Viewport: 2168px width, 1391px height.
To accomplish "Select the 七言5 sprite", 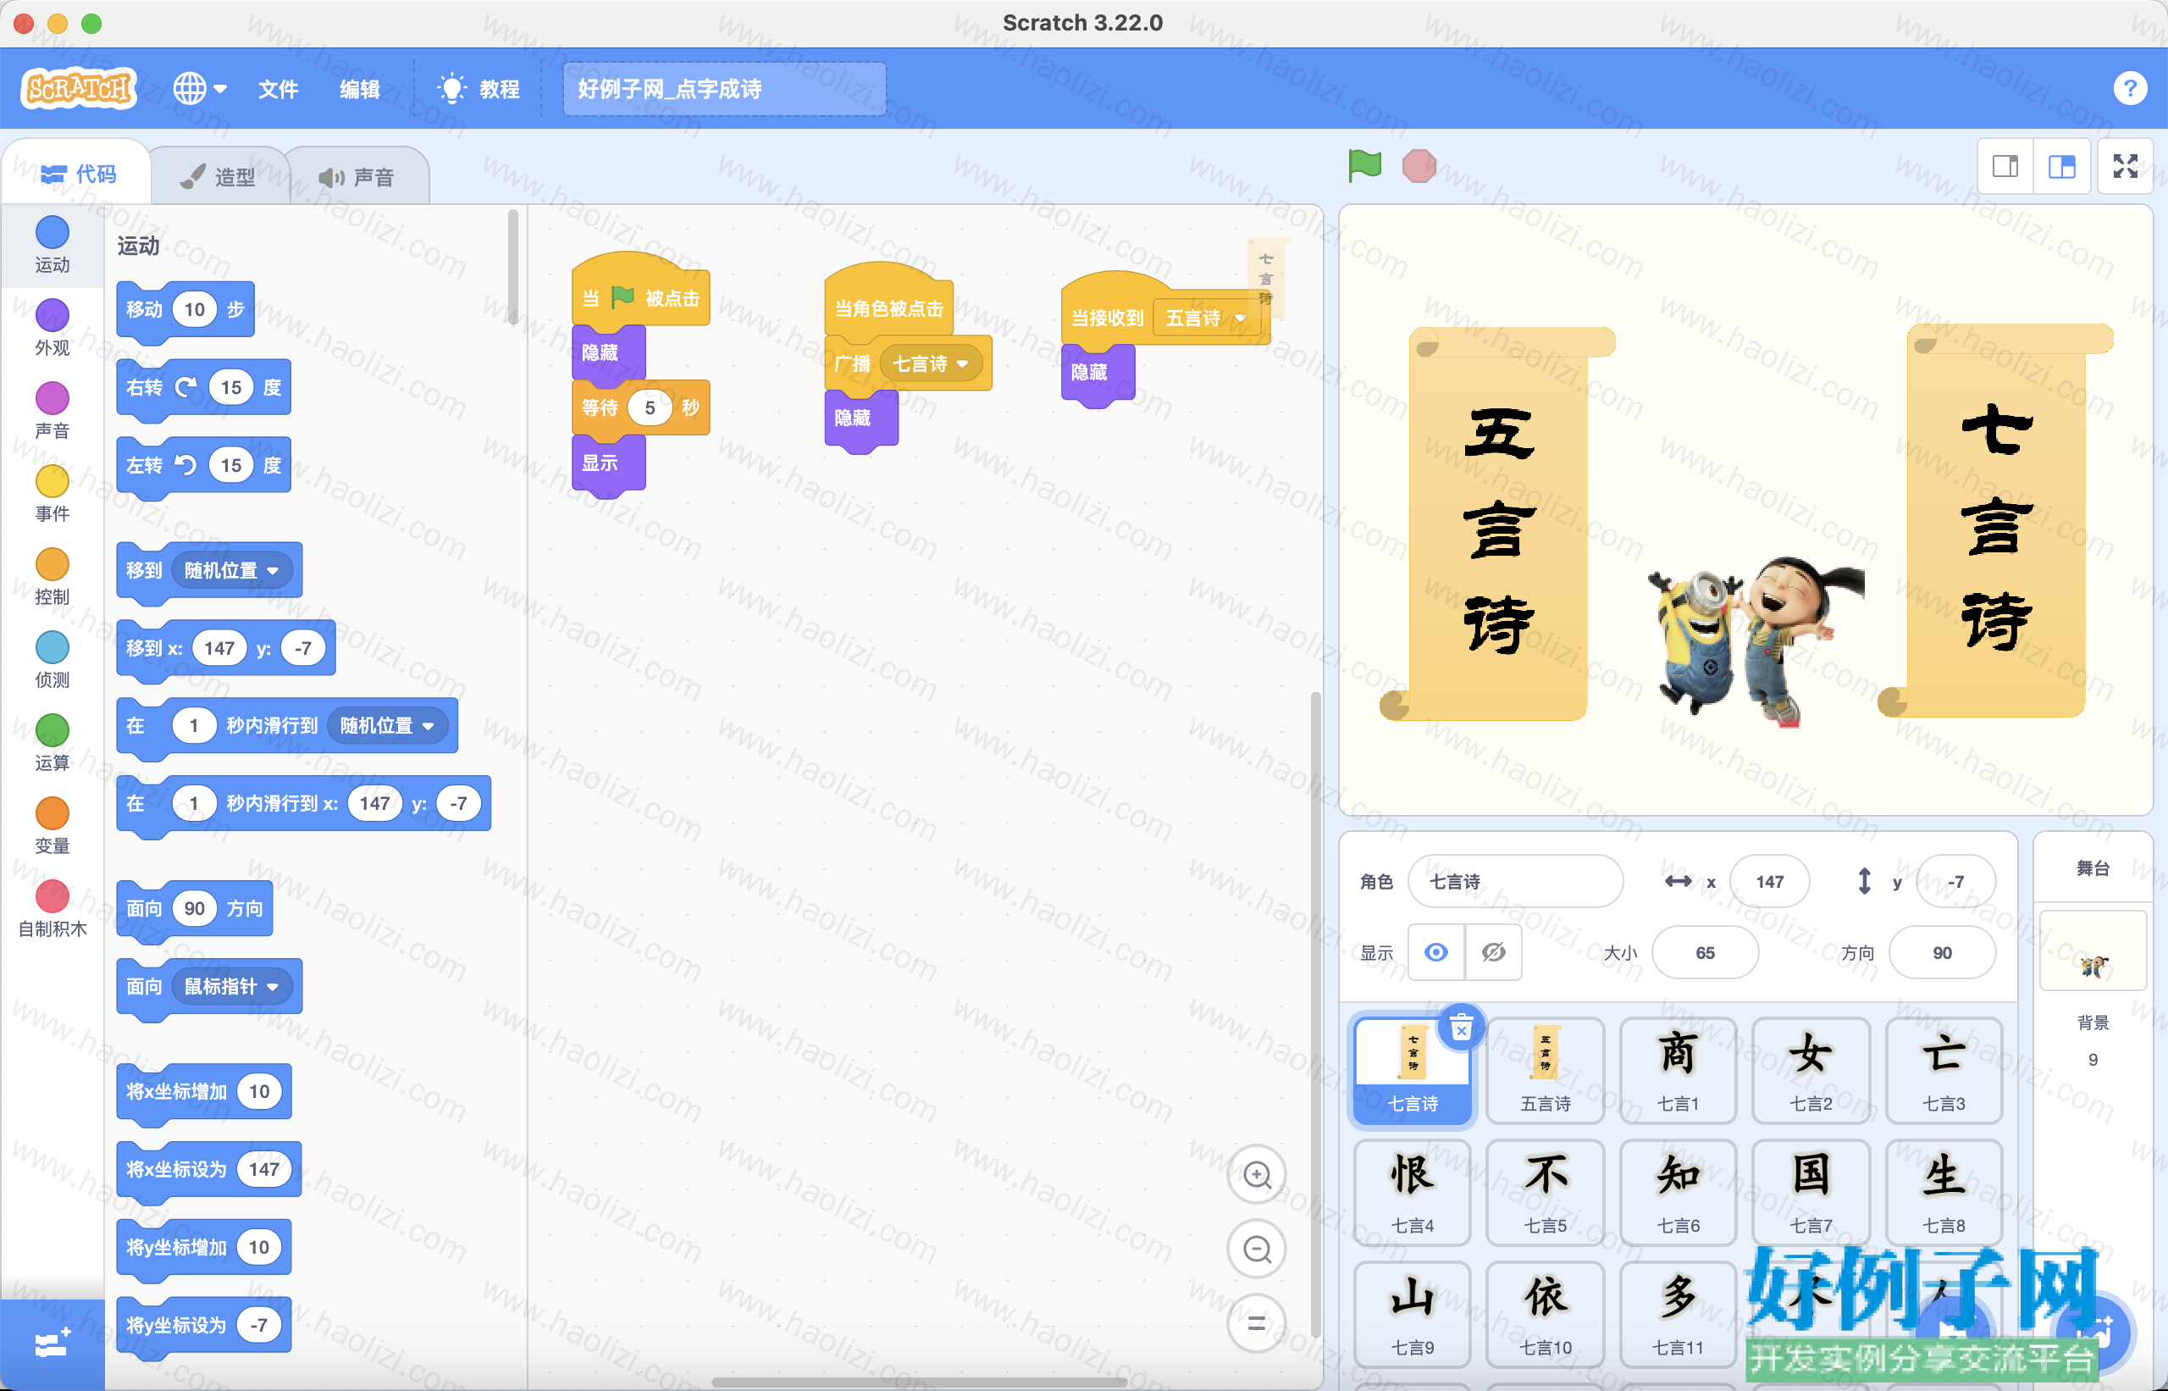I will 1546,1192.
